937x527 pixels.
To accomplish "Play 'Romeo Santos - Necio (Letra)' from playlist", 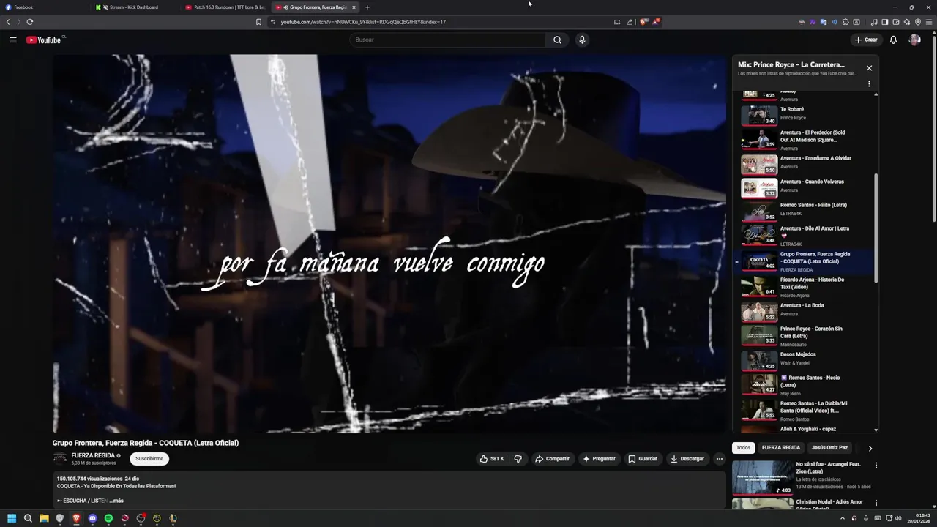I will click(805, 384).
